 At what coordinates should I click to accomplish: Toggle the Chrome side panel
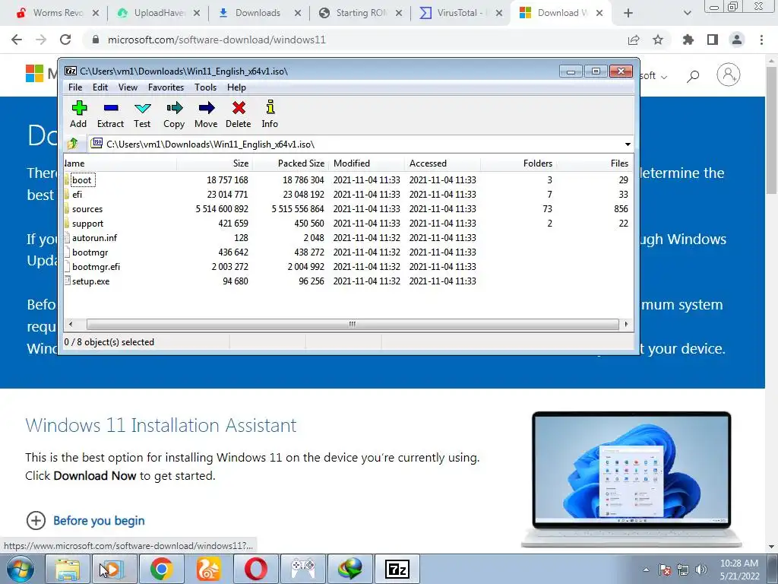click(x=713, y=40)
